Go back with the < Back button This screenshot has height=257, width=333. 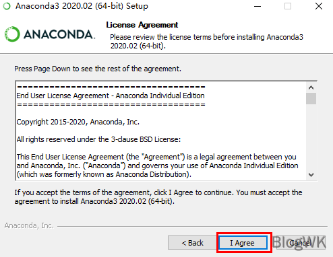pos(192,242)
